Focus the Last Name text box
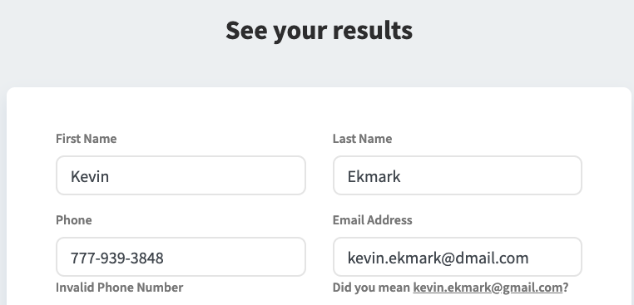This screenshot has height=305, width=634. point(458,175)
